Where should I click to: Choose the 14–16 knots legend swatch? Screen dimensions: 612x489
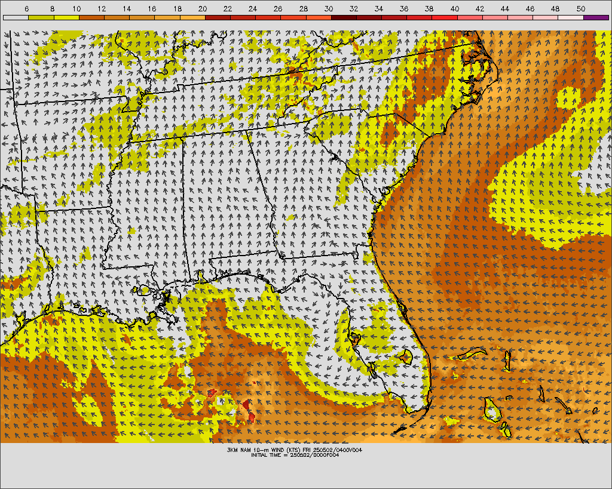142,17
